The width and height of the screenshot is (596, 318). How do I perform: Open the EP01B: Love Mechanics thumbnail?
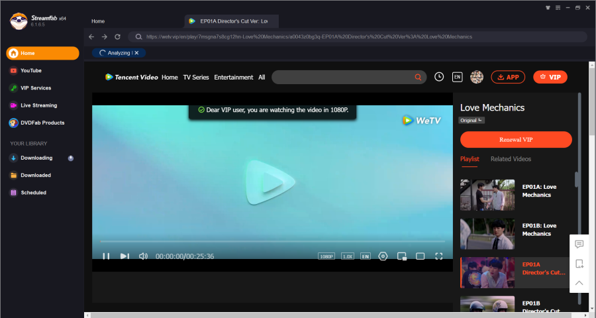point(487,234)
